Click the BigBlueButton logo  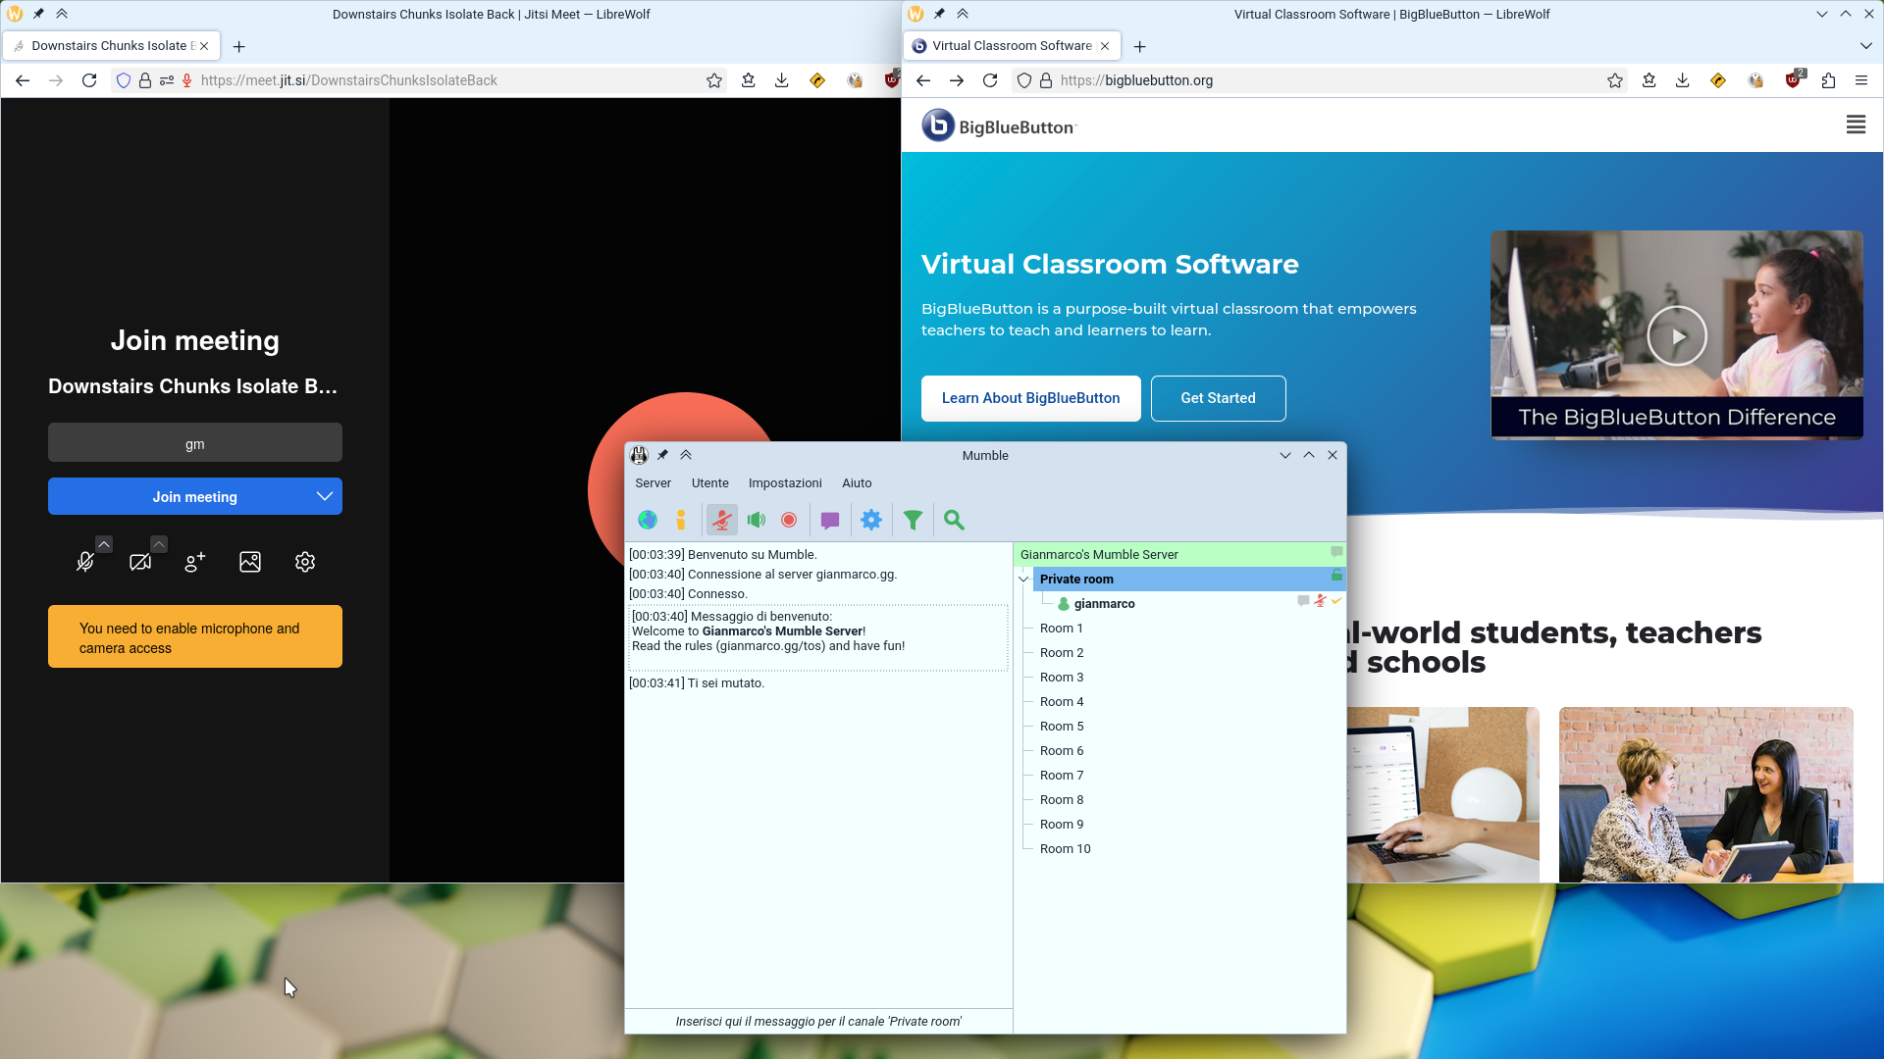click(x=999, y=126)
